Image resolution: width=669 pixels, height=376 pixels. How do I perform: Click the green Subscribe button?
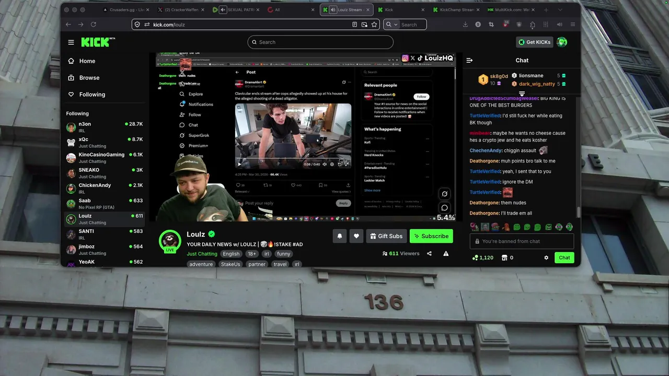pyautogui.click(x=431, y=236)
